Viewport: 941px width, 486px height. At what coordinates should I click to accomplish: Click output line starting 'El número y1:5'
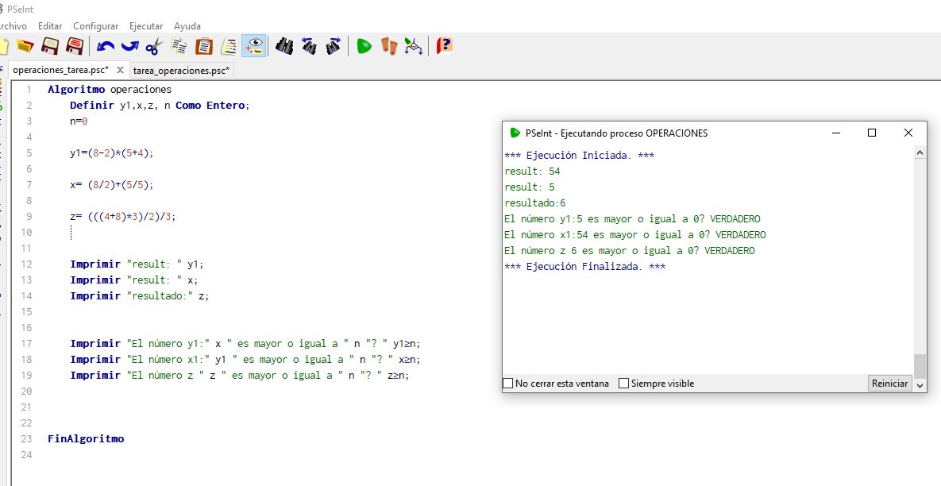[x=632, y=219]
